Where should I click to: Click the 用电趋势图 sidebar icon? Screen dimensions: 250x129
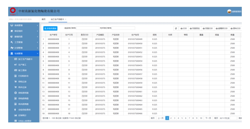pos(15,99)
